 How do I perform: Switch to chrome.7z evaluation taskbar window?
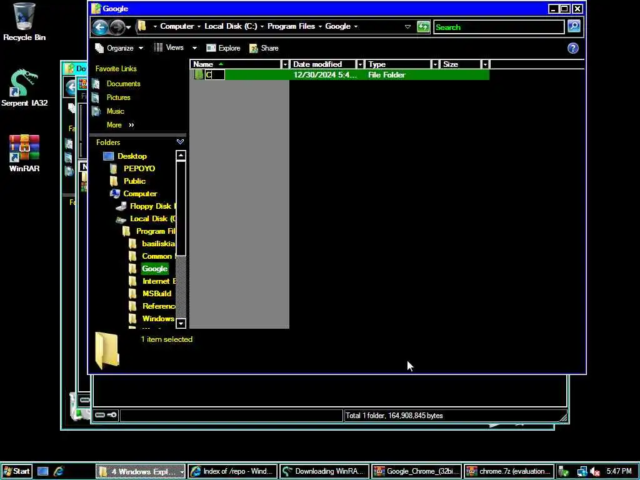509,471
